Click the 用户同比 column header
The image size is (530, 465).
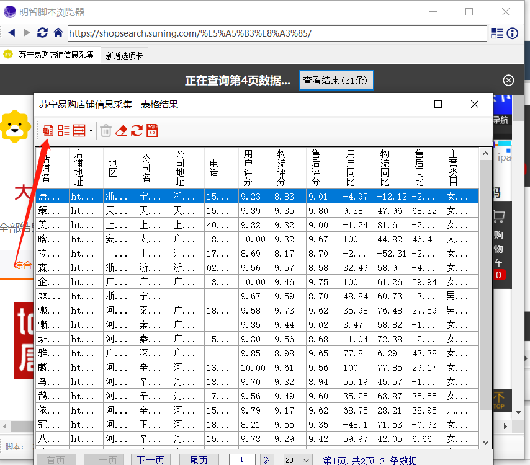[358, 168]
